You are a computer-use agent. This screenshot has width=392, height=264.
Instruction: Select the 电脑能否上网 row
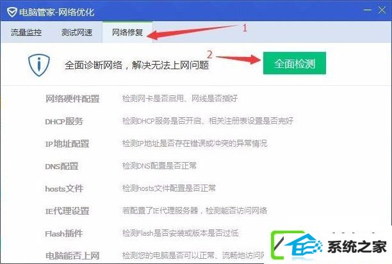(x=72, y=256)
